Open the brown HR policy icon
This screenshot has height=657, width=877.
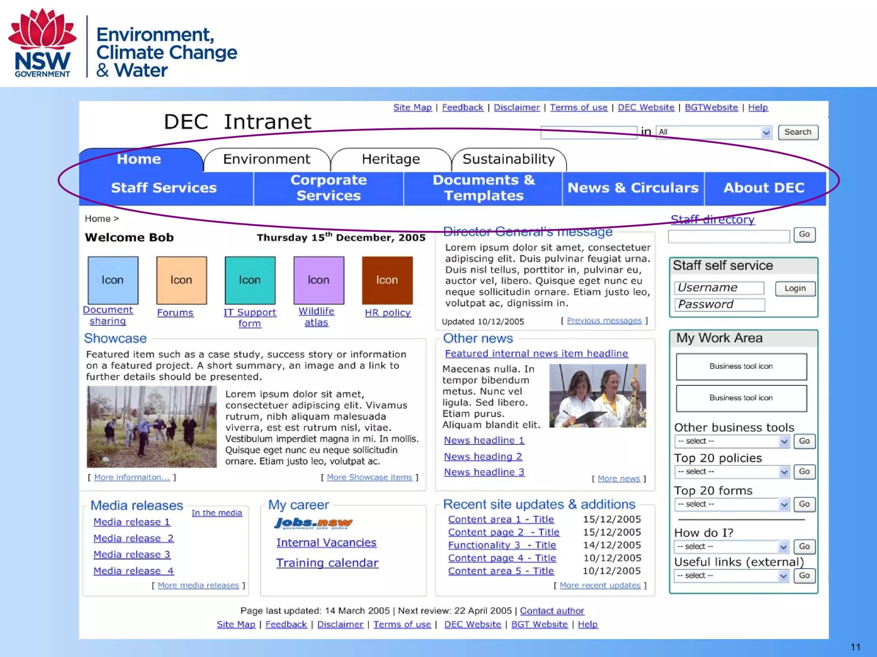(387, 280)
